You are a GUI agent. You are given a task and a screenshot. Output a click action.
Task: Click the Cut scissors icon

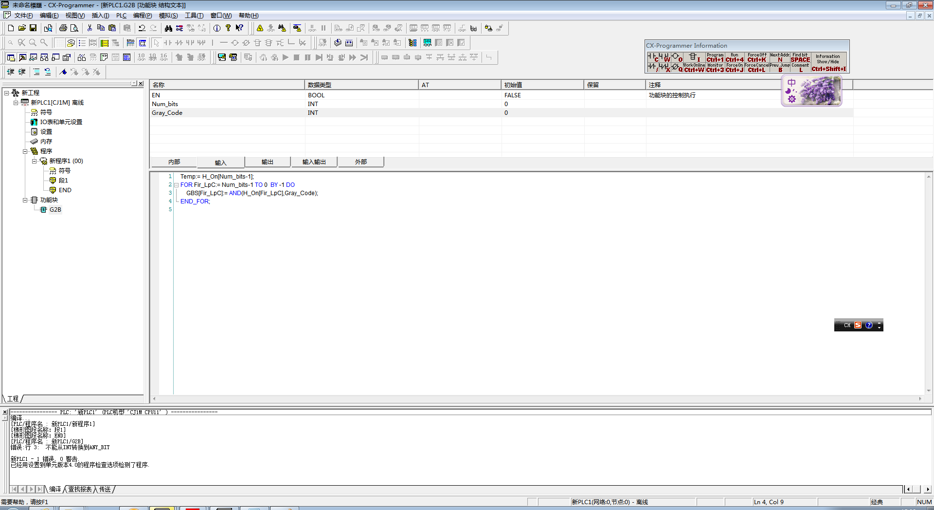coord(90,28)
